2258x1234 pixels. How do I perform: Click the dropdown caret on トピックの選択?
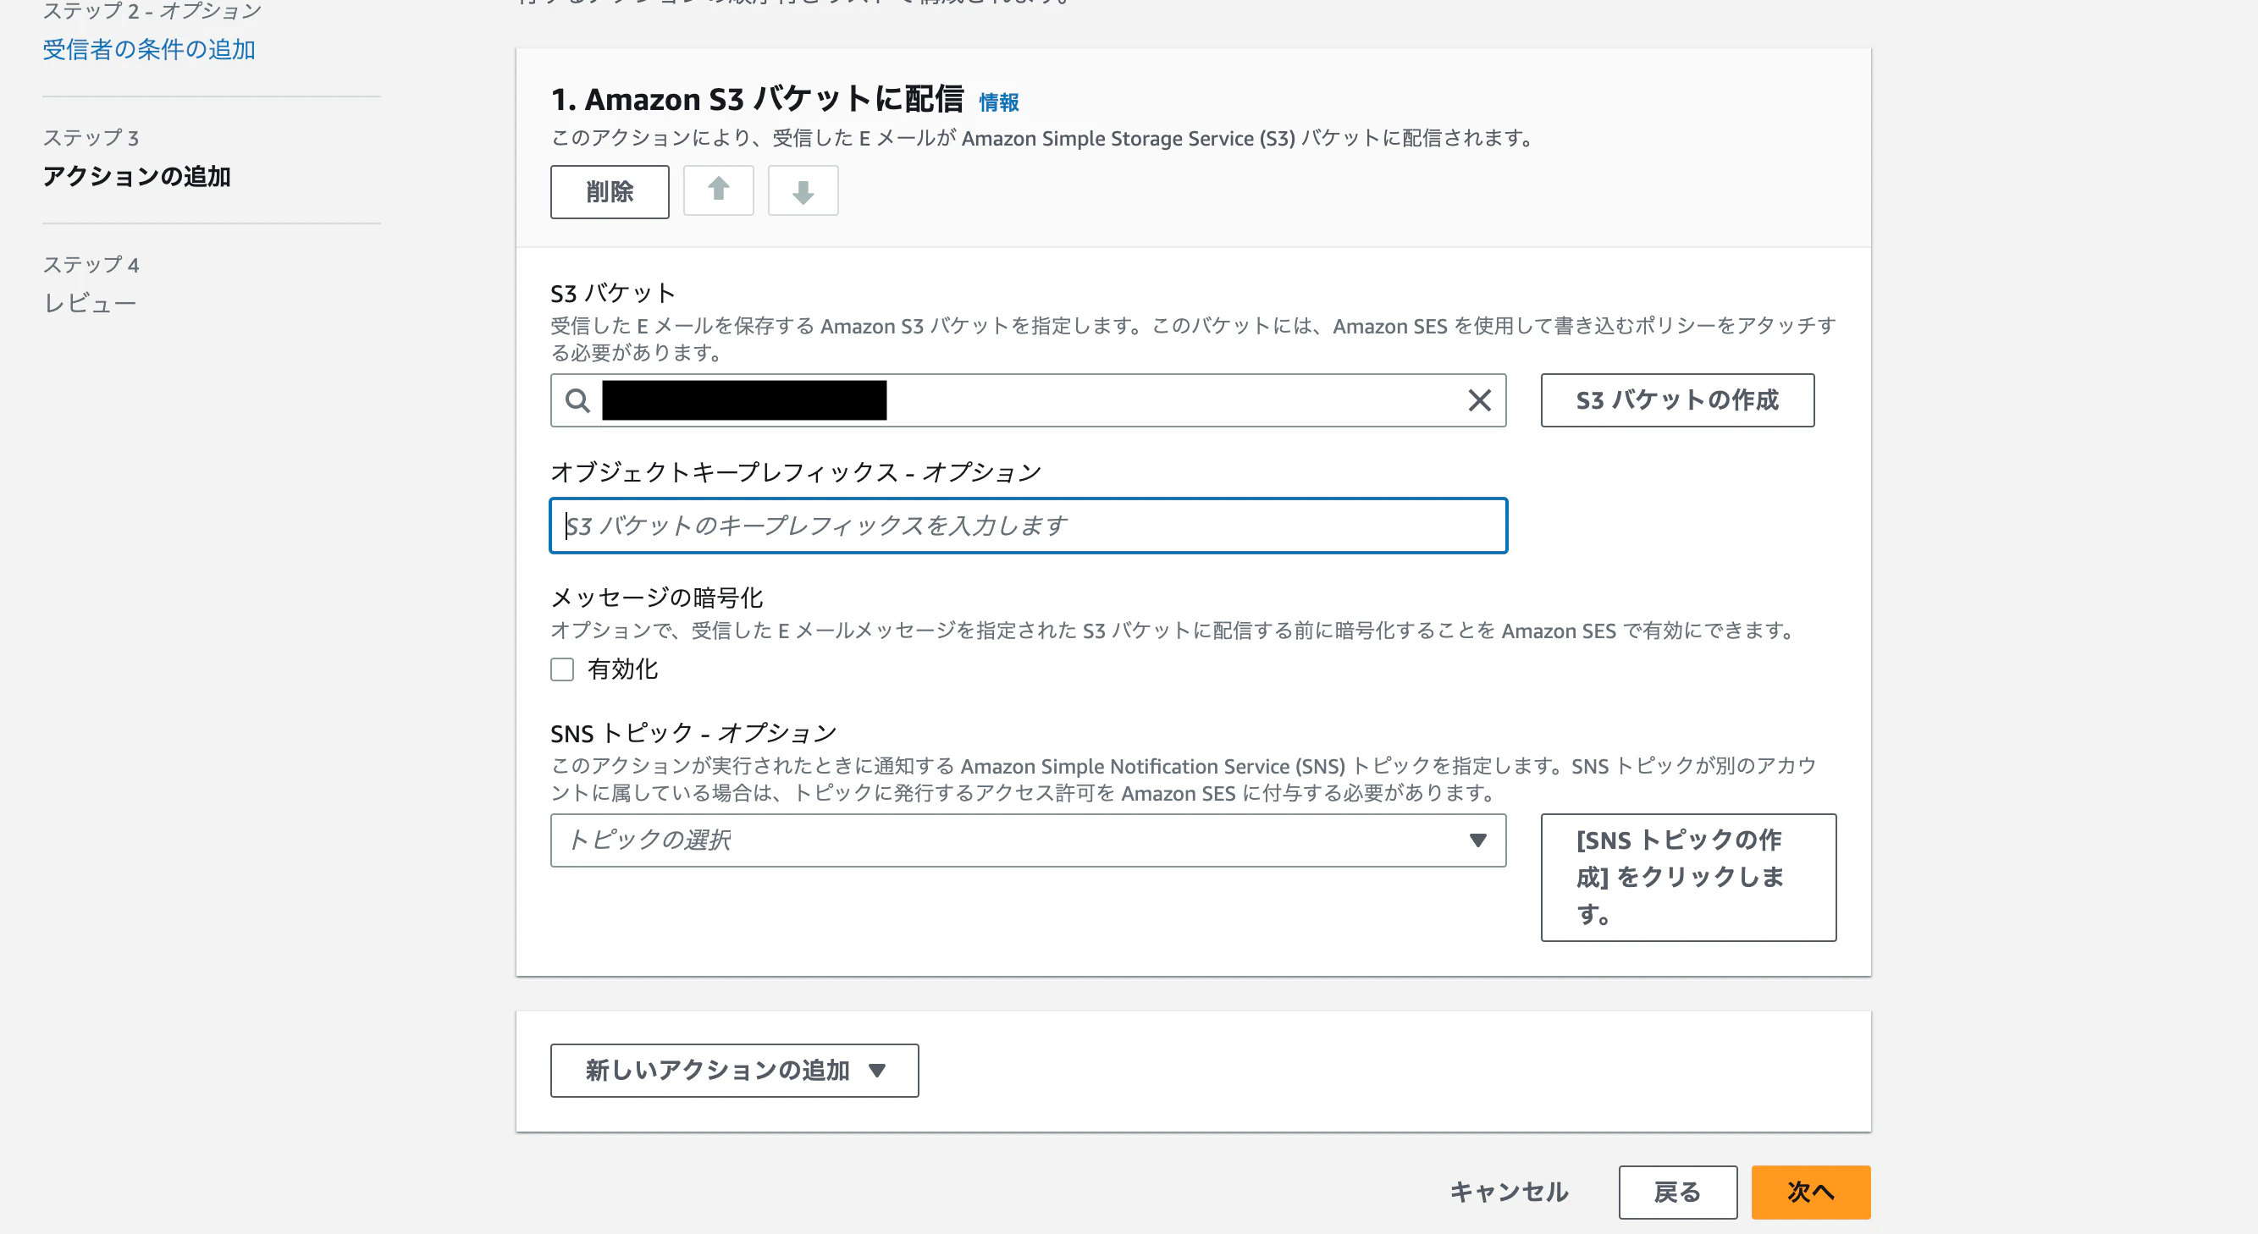(1477, 840)
